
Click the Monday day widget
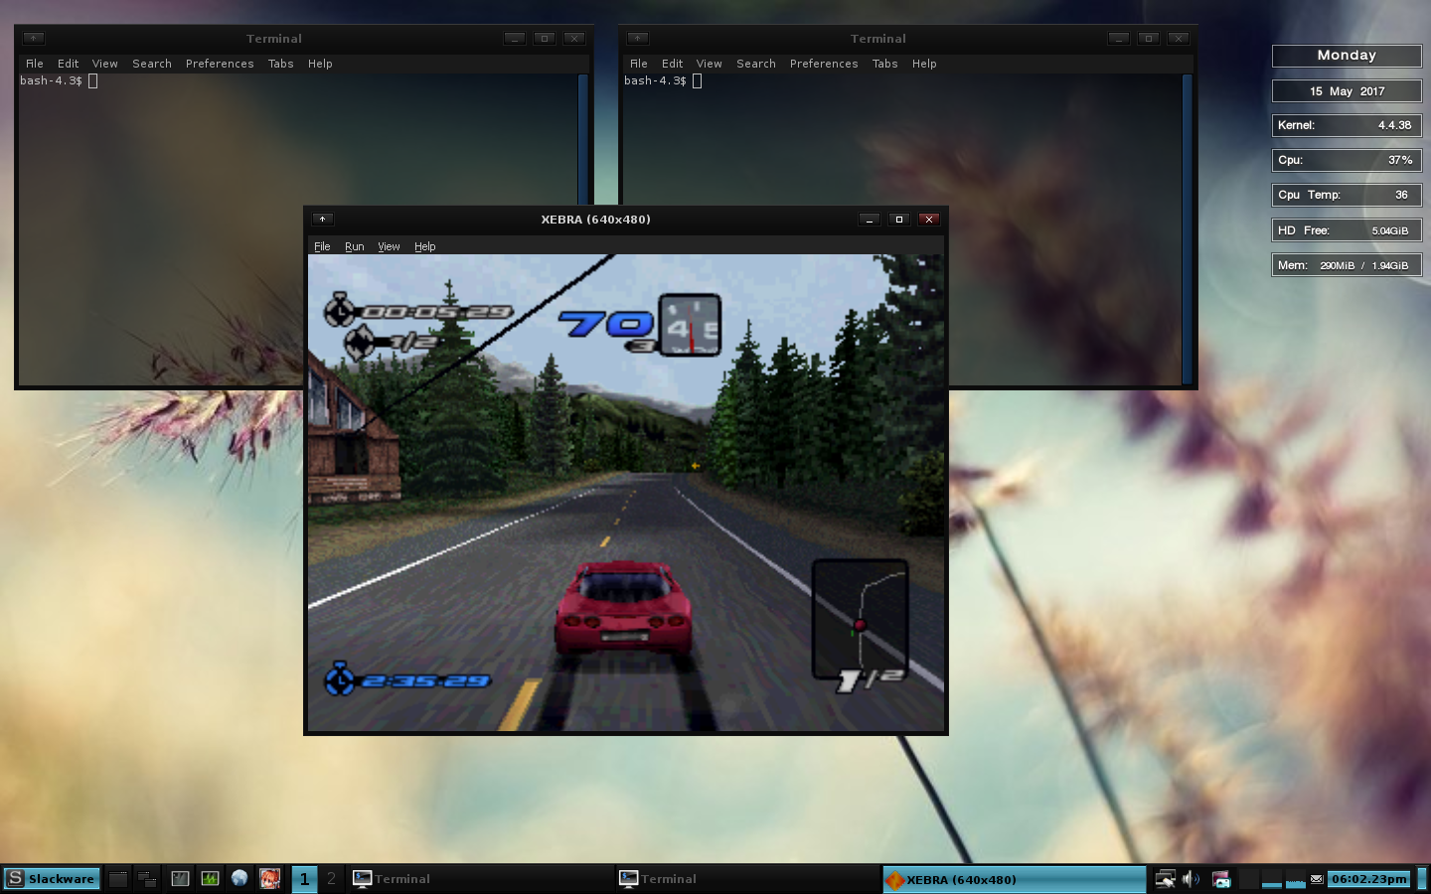point(1347,56)
